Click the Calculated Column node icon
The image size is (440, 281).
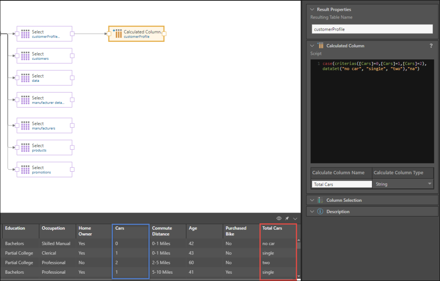pos(117,34)
